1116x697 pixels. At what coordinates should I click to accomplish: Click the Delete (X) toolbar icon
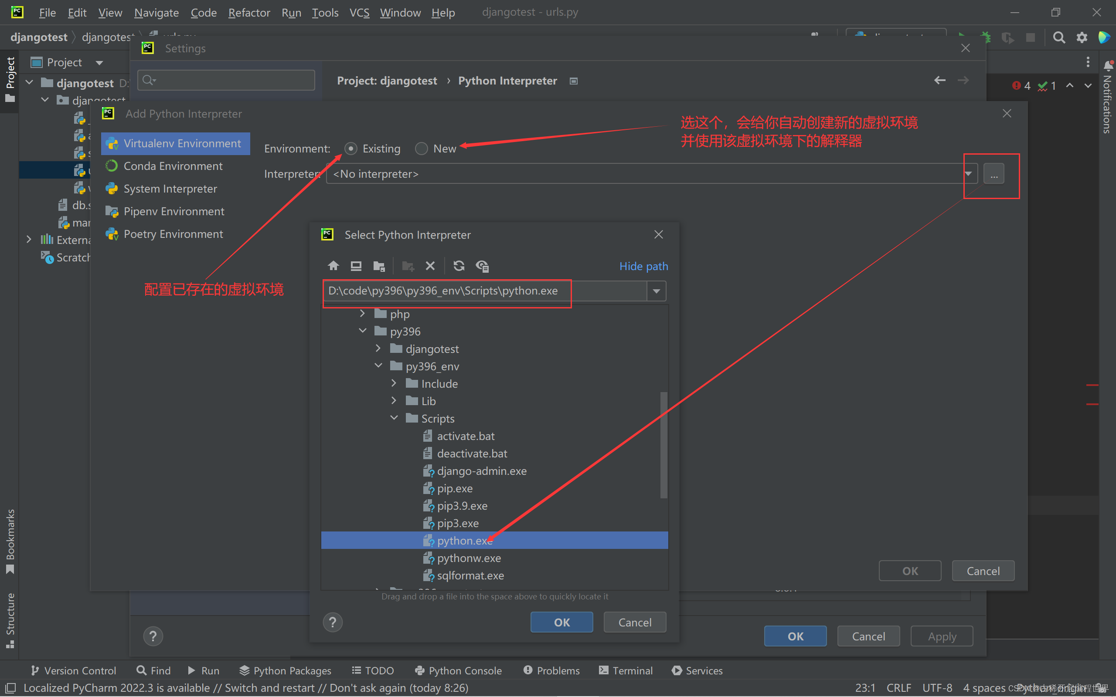(430, 266)
